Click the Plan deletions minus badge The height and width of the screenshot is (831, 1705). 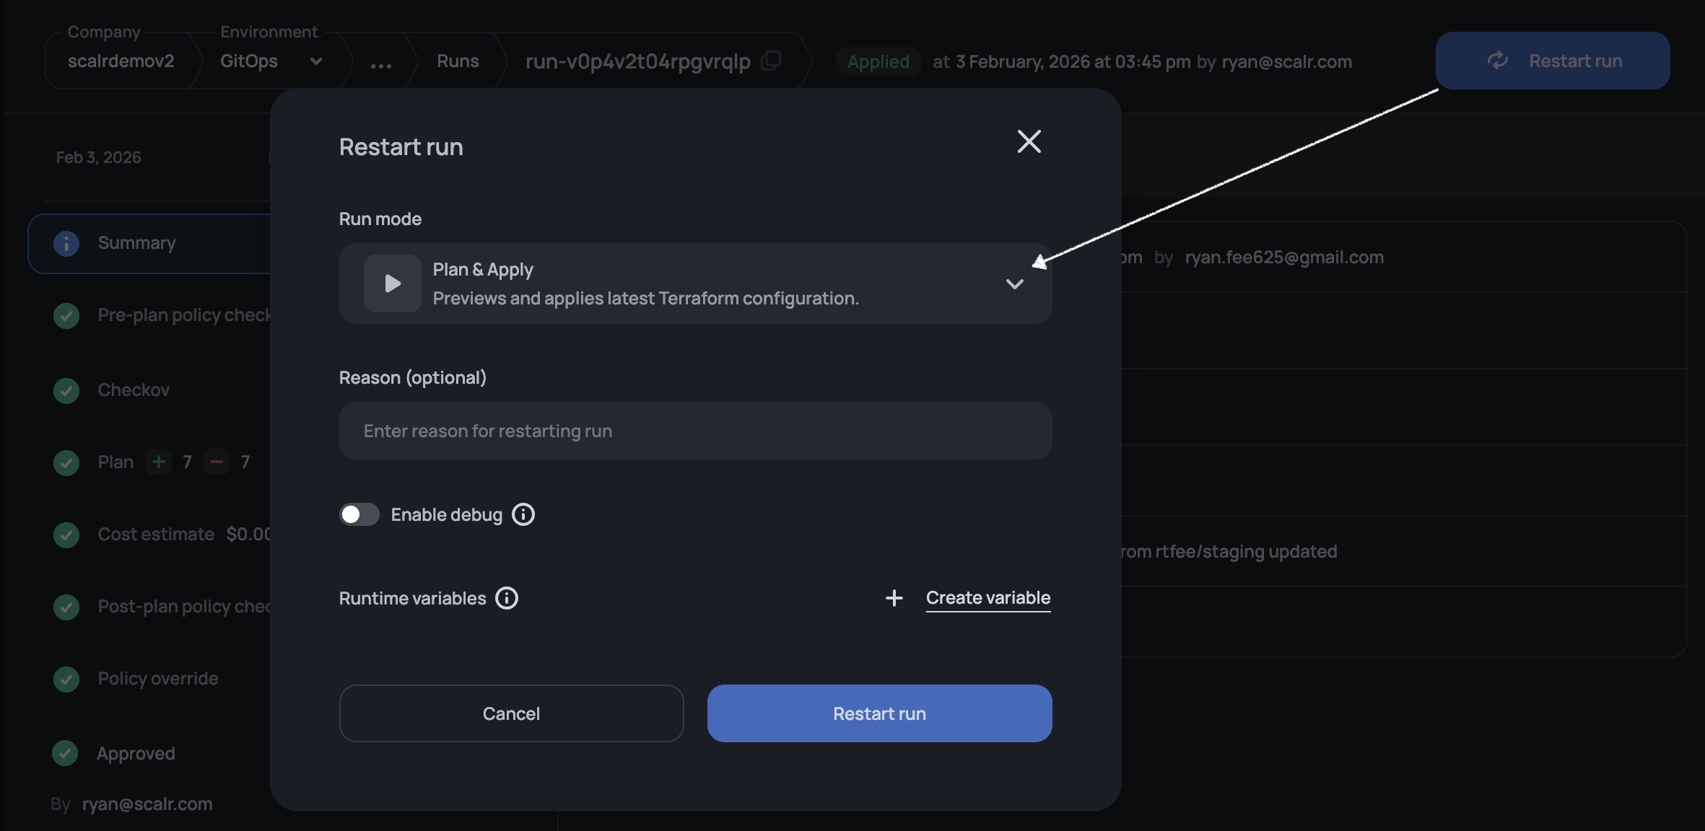click(217, 462)
